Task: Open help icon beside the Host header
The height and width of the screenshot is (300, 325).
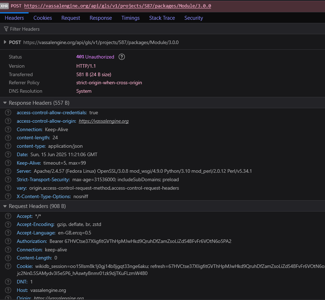Action: click(x=8, y=290)
